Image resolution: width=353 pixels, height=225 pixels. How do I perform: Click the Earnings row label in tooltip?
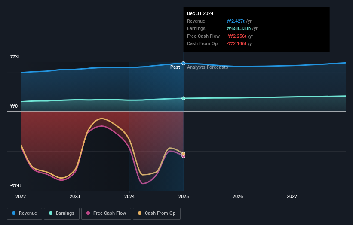point(196,28)
